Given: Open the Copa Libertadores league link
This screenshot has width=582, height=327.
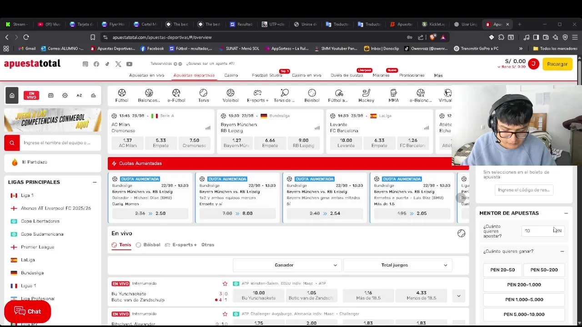Looking at the screenshot, I should point(40,221).
